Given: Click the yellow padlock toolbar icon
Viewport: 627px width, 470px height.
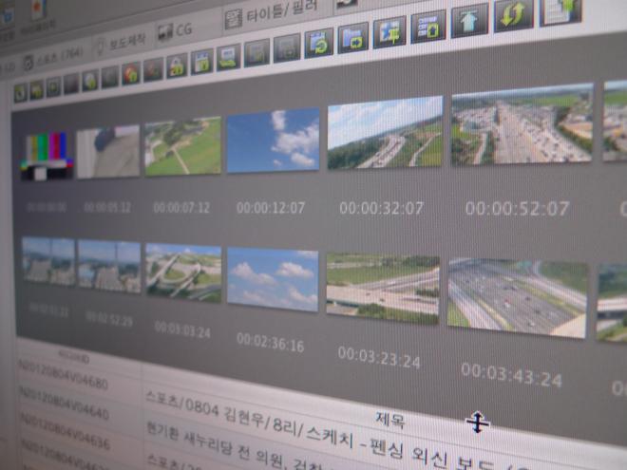Looking at the screenshot, I should [x=177, y=66].
